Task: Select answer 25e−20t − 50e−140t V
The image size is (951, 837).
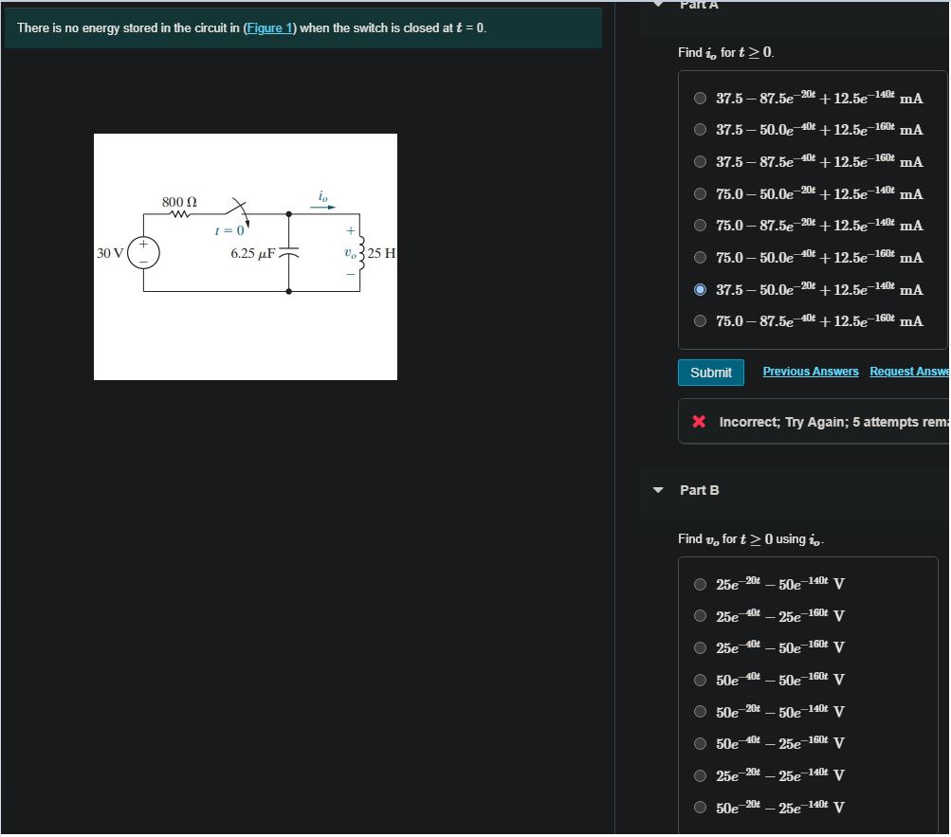Action: point(700,584)
